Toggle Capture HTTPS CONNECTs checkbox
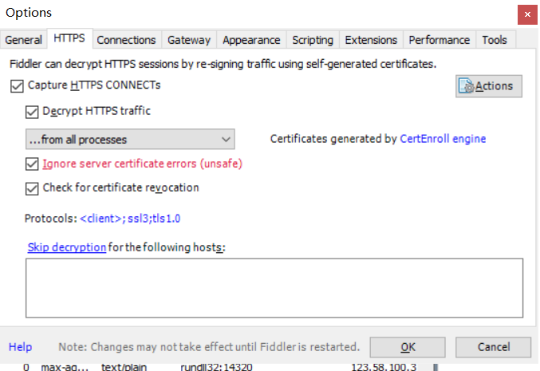The width and height of the screenshot is (540, 371). (18, 85)
